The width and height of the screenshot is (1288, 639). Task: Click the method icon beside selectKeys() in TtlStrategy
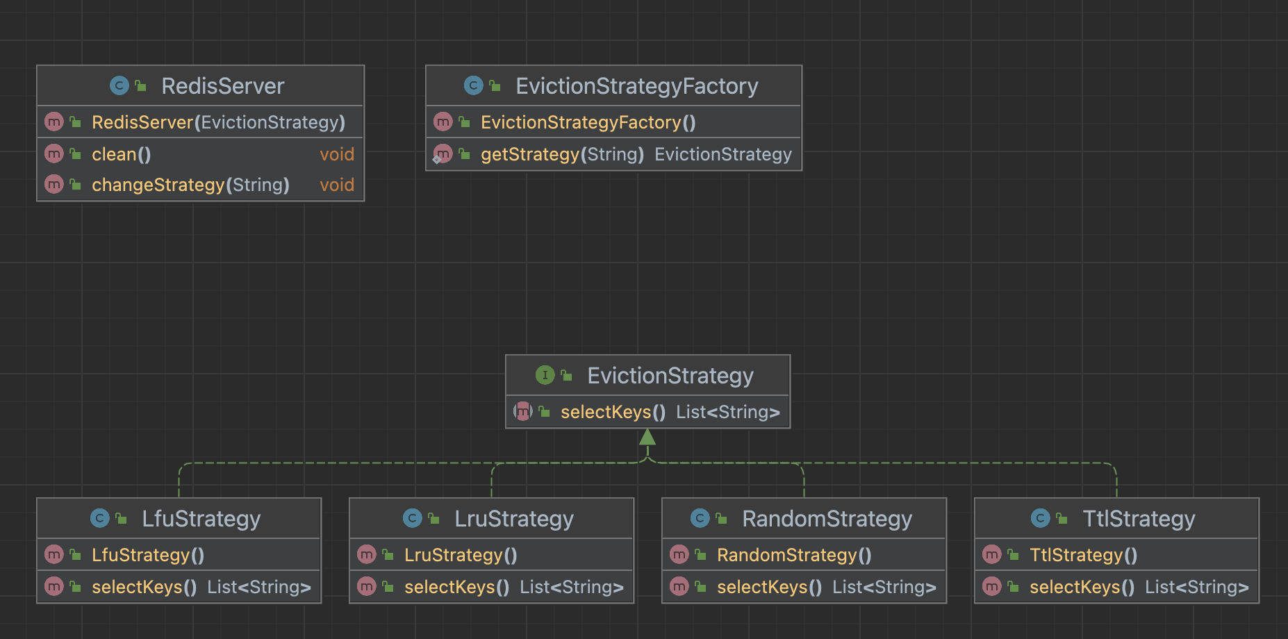tap(992, 586)
